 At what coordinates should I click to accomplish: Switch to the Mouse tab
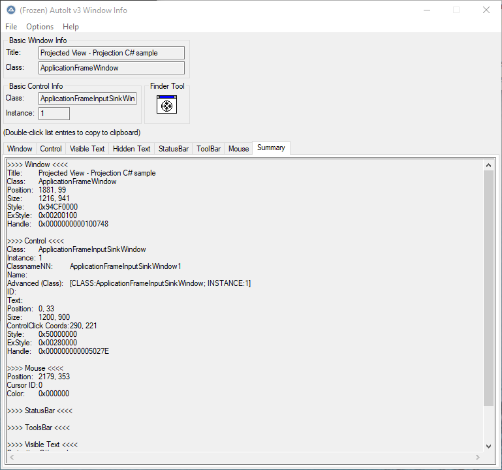click(238, 149)
